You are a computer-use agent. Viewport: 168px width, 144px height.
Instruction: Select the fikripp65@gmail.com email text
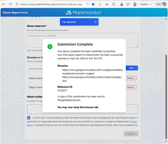click(69, 100)
